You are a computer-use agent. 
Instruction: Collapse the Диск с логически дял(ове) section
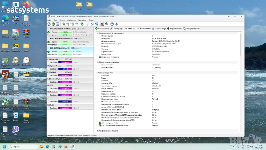tap(97, 62)
